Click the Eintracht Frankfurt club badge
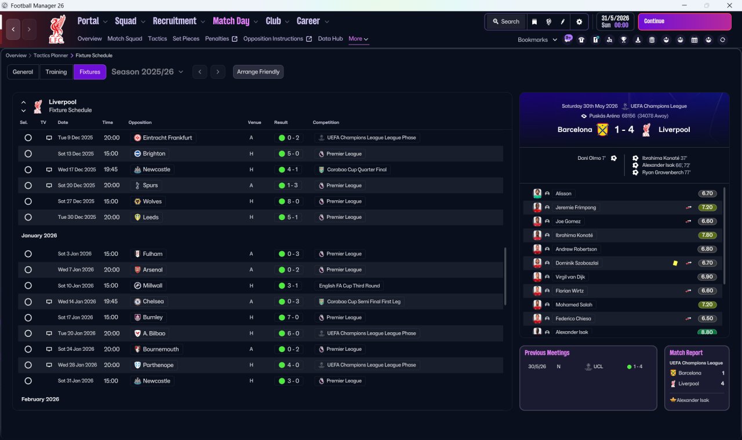 [137, 138]
